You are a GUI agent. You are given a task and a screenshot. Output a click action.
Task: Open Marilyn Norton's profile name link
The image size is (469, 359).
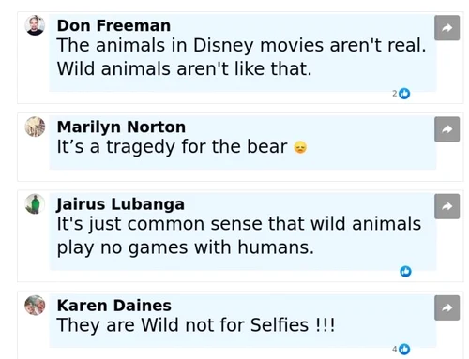pyautogui.click(x=121, y=127)
